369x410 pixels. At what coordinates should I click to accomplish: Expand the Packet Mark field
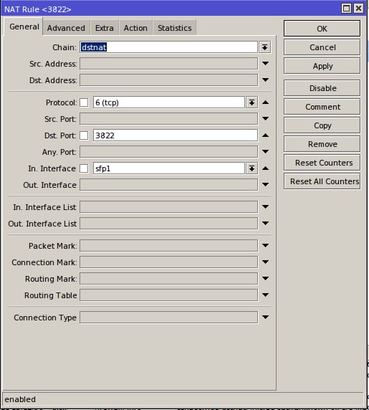tap(265, 246)
